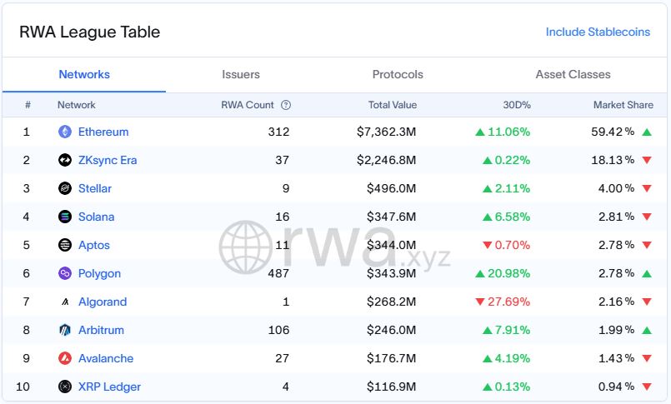Click ZKsync Era's market share 18.13%

click(613, 160)
